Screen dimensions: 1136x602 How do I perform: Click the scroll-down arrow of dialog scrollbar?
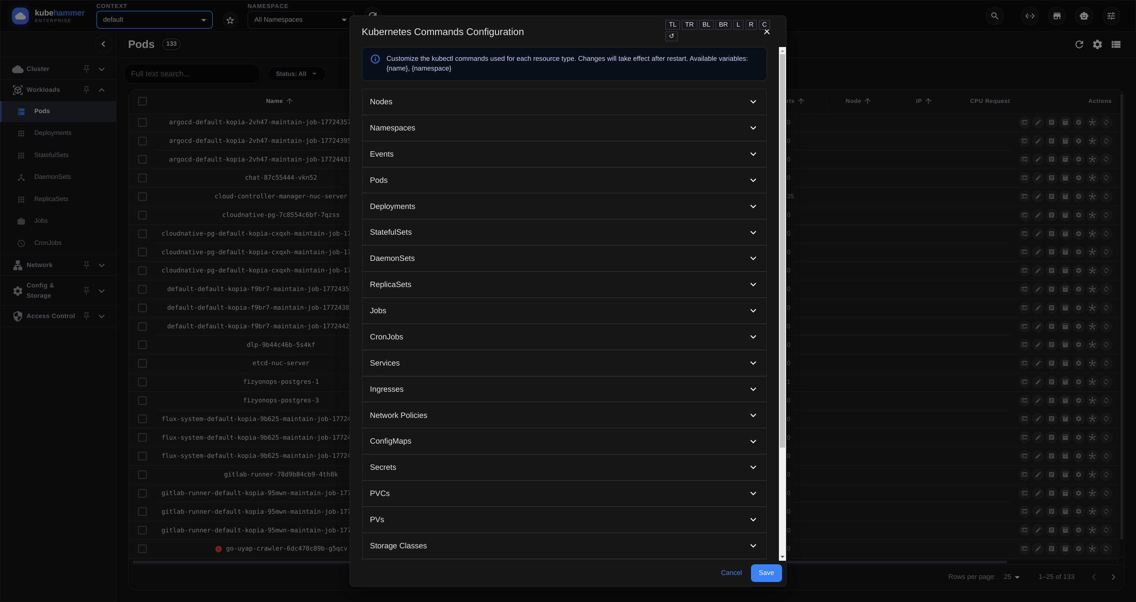782,557
